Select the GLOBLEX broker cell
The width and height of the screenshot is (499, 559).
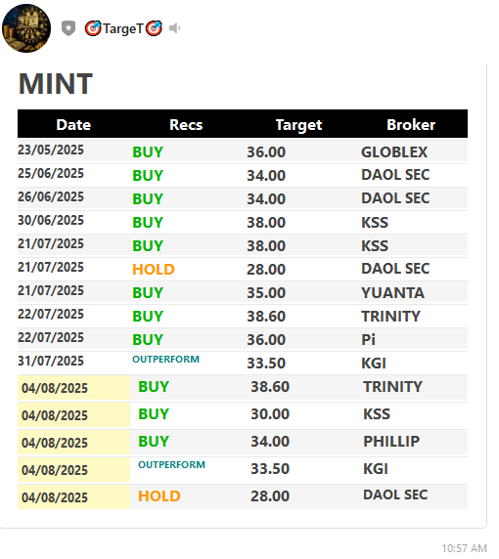click(x=394, y=152)
